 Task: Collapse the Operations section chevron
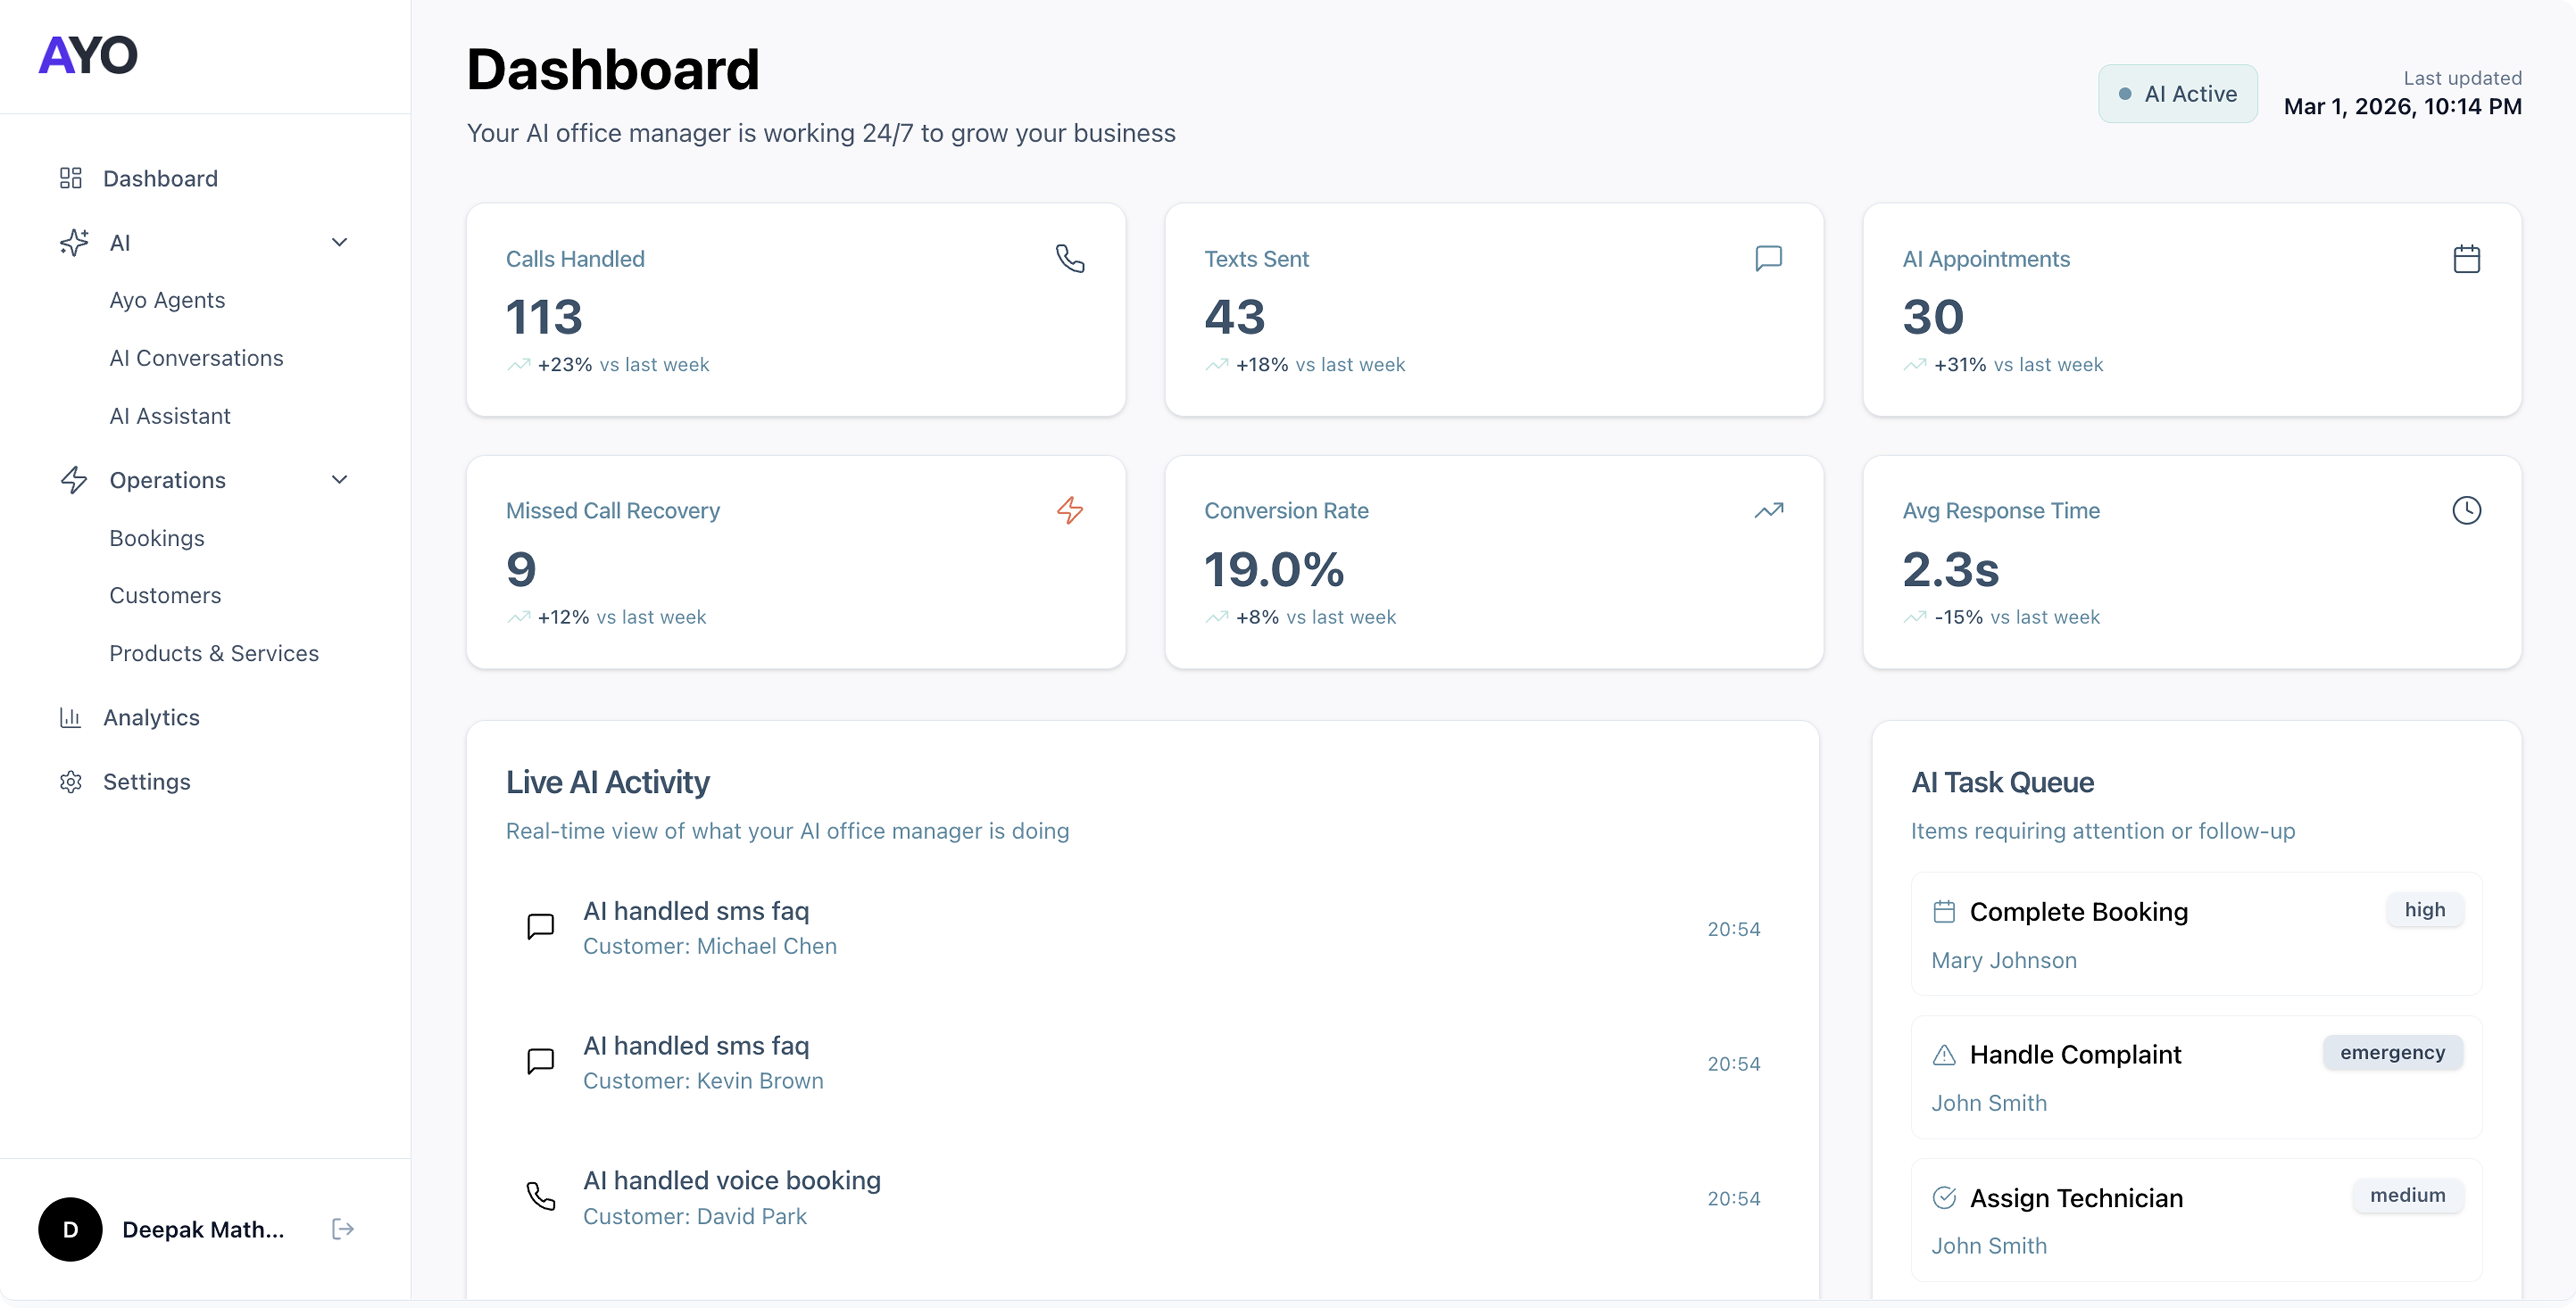tap(339, 480)
